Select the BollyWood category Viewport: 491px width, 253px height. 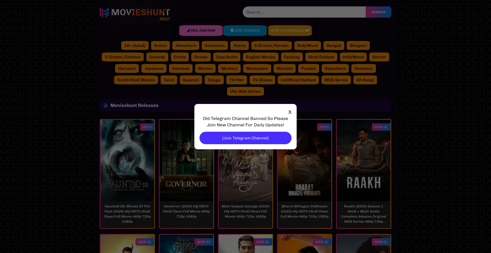(x=308, y=46)
